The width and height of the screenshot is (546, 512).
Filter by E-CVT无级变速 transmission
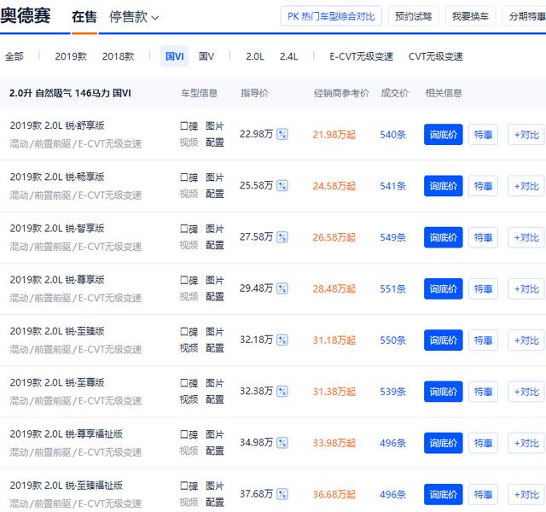point(362,56)
